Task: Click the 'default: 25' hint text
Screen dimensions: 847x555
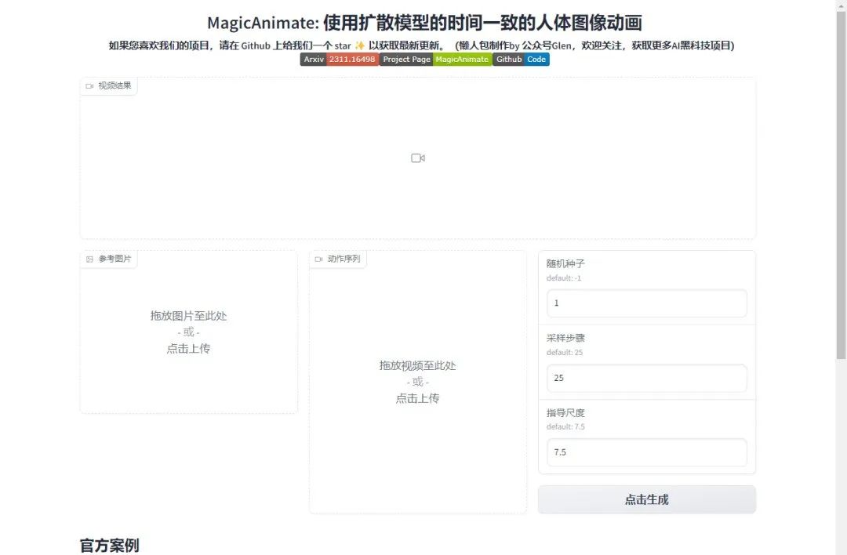Action: [565, 353]
